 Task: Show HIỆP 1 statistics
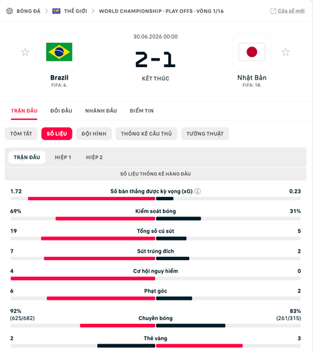pos(63,157)
